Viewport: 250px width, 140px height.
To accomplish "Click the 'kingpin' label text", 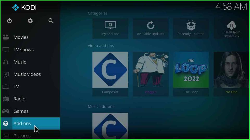I will [x=151, y=92].
